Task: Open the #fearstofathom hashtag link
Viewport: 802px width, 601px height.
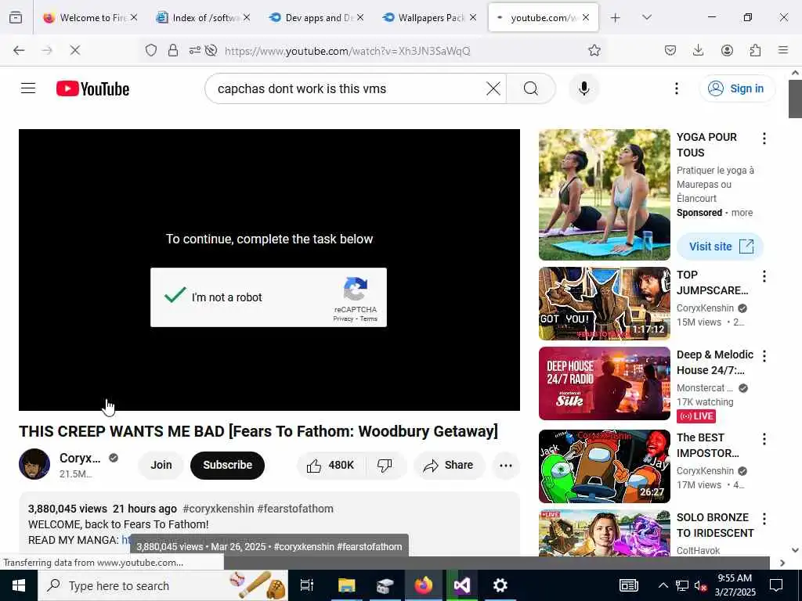Action: (295, 509)
